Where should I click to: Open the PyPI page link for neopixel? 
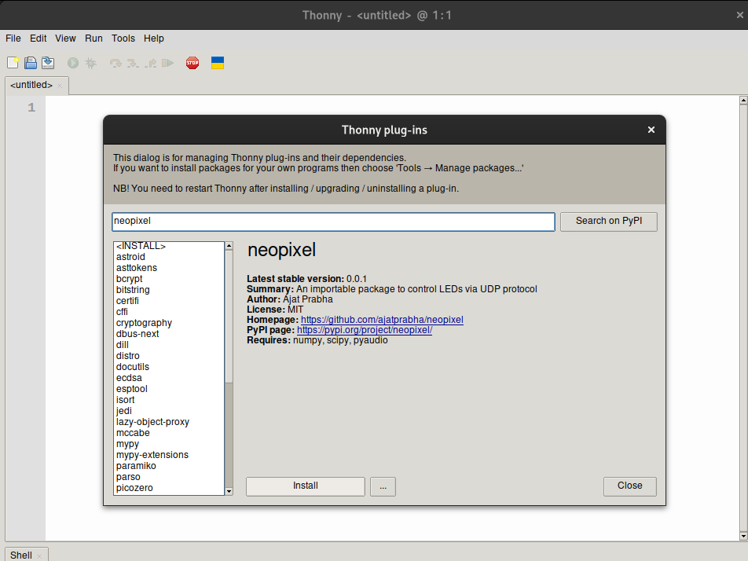[365, 330]
